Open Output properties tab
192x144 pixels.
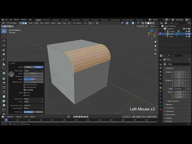[161, 68]
